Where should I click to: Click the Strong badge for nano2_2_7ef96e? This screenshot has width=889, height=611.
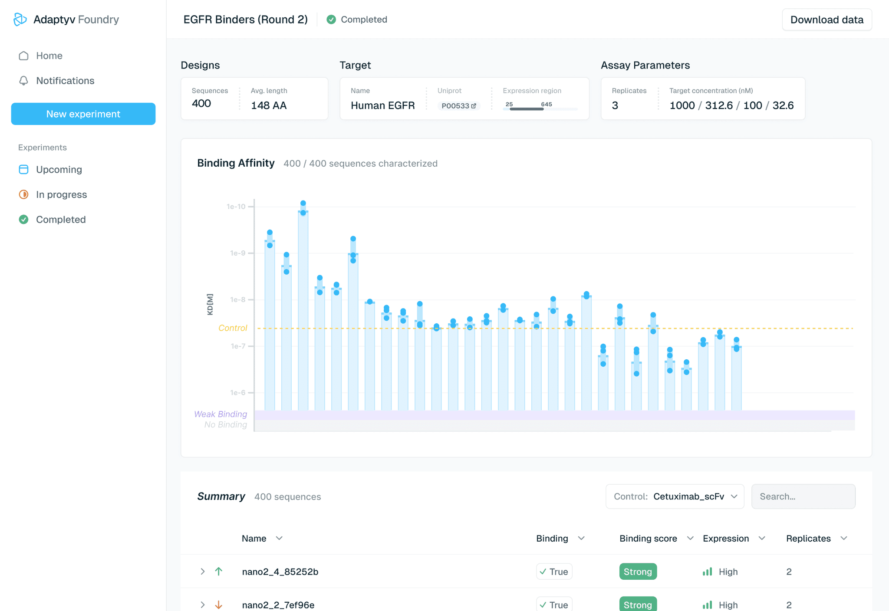(x=638, y=604)
